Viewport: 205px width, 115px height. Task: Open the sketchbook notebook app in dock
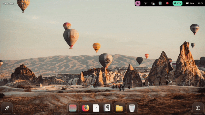click(107, 108)
